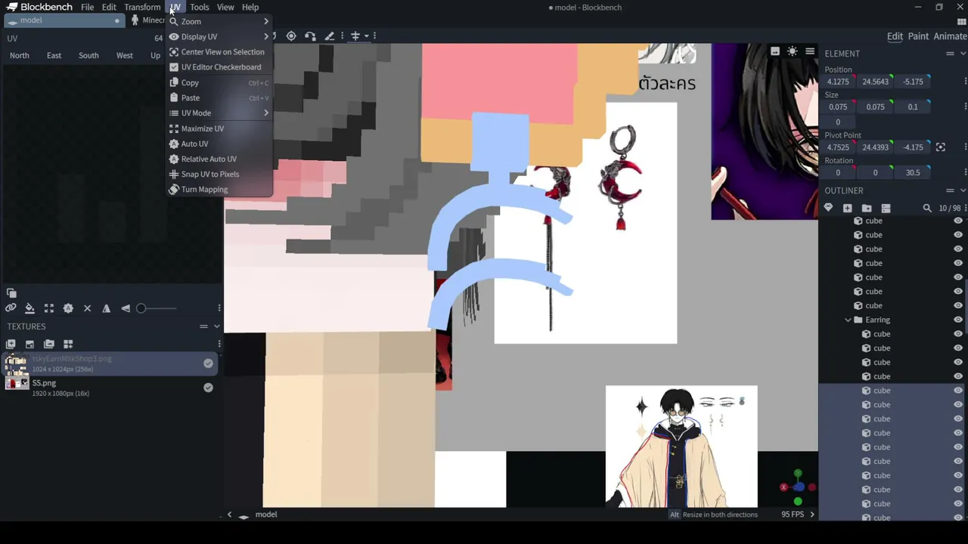The image size is (968, 544).
Task: Select the paint brush tool in toolbar
Action: 330,36
